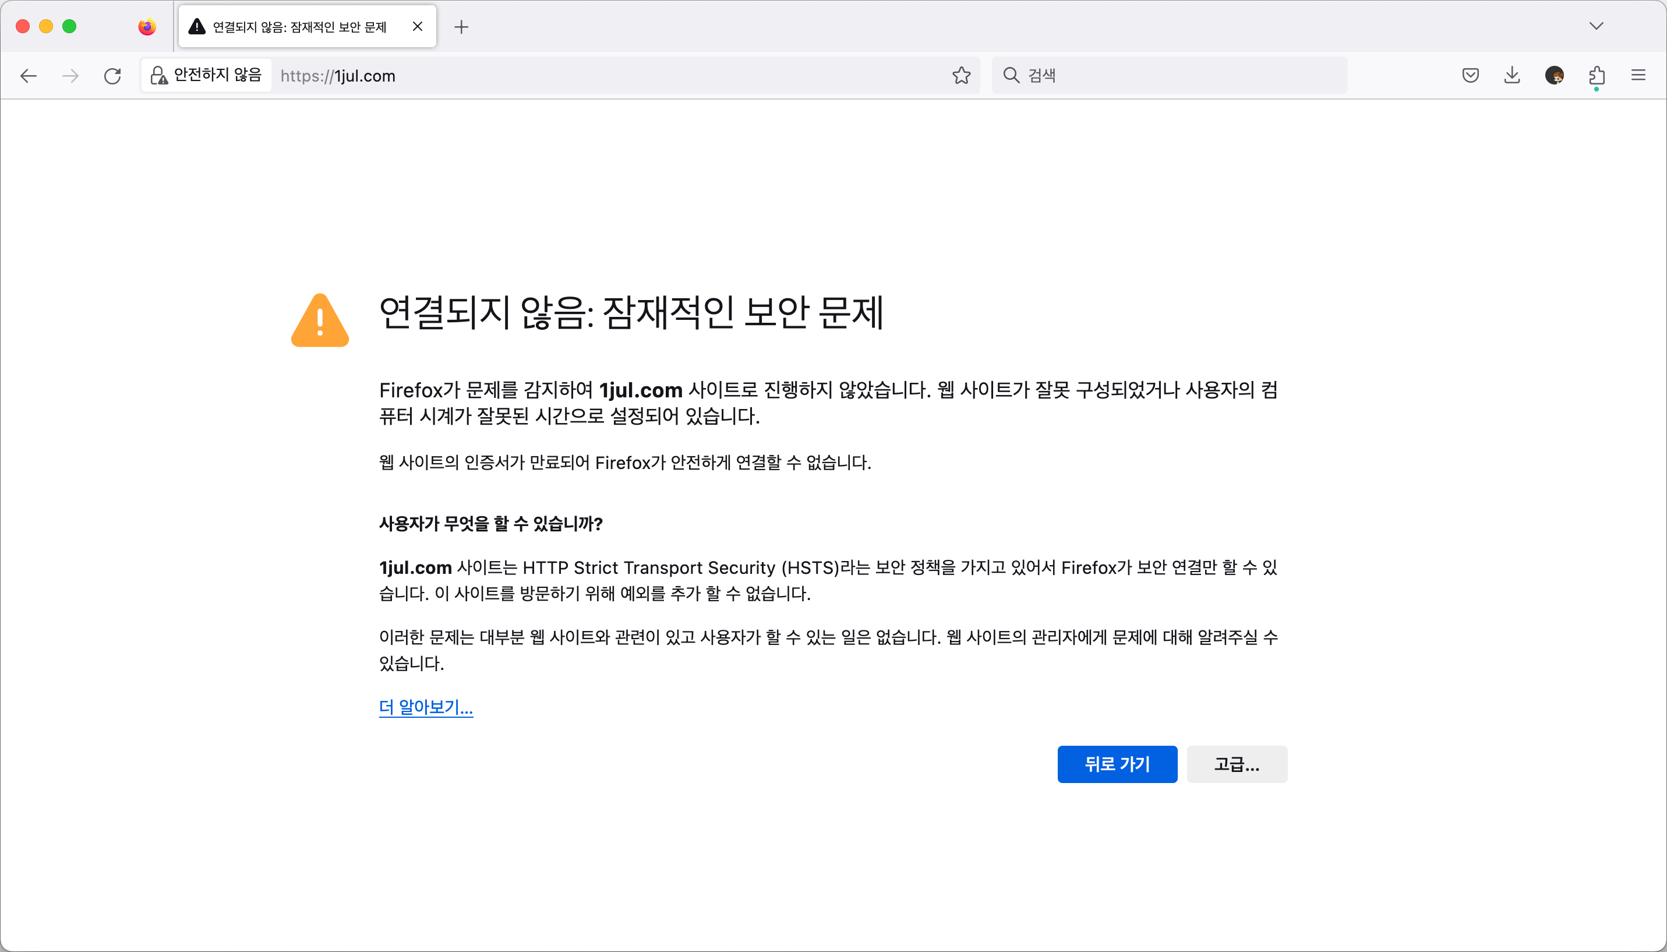The image size is (1667, 952).
Task: Open the extensions puzzle icon
Action: [x=1597, y=76]
